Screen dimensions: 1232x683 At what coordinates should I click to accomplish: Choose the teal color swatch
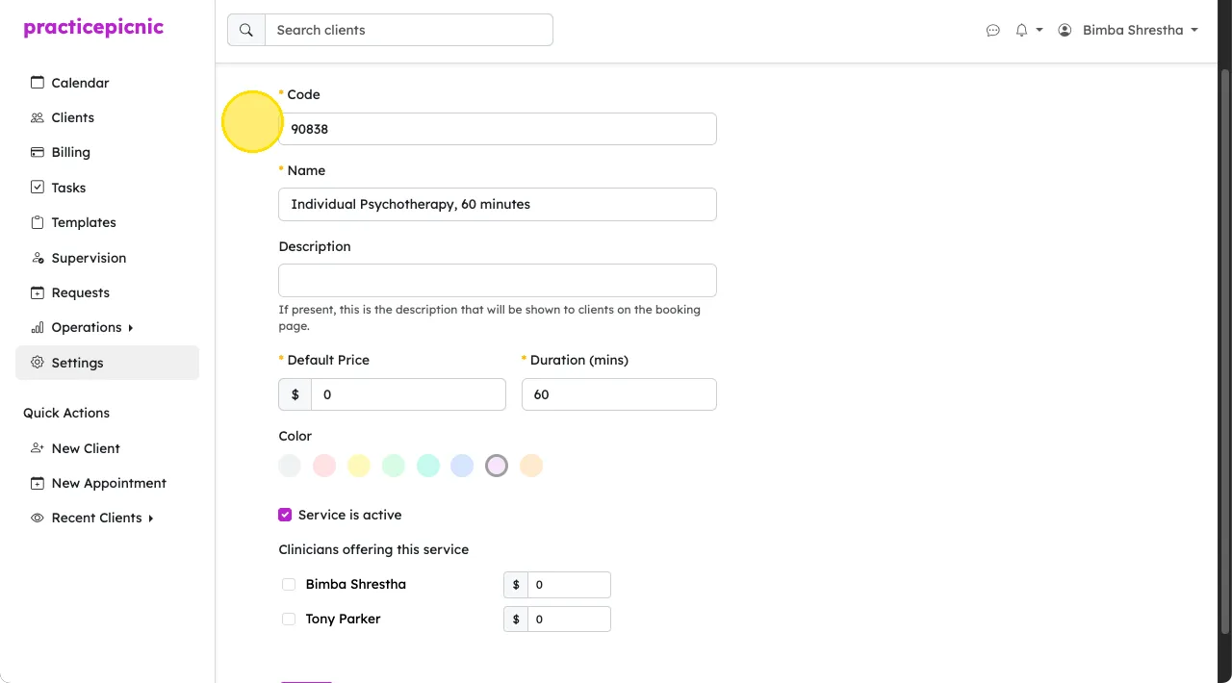tap(427, 466)
